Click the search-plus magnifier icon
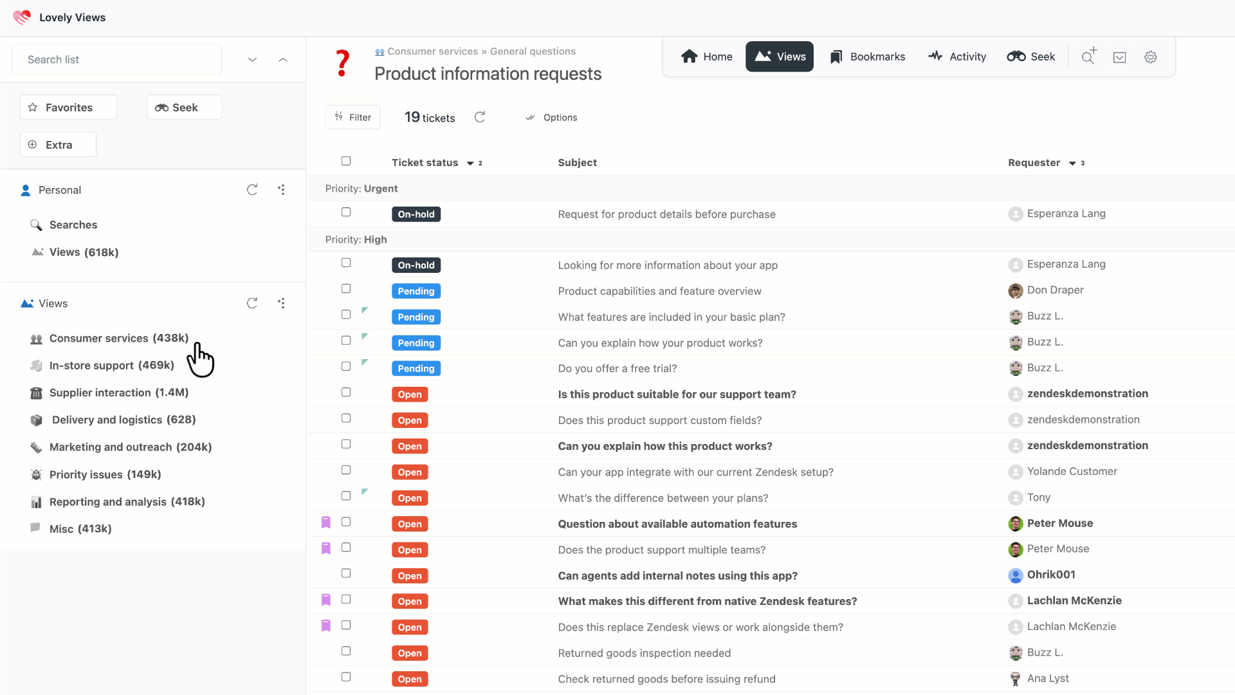This screenshot has width=1235, height=695. click(x=1088, y=57)
